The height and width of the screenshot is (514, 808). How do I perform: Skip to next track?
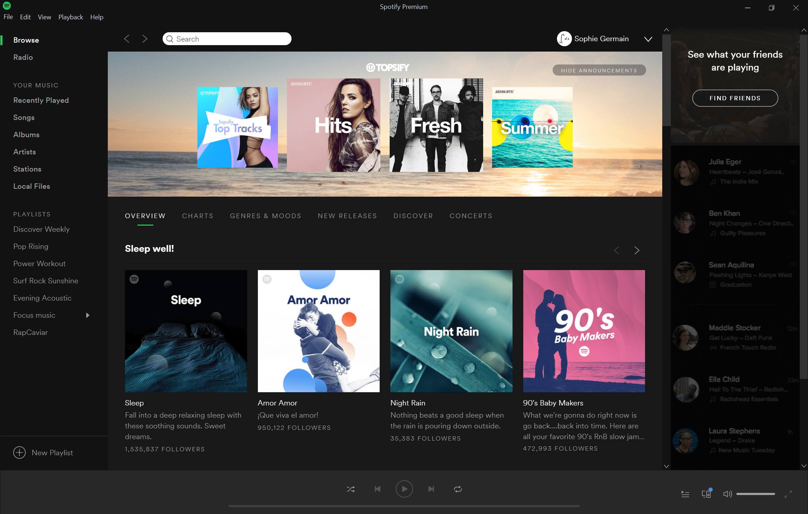[x=431, y=489]
